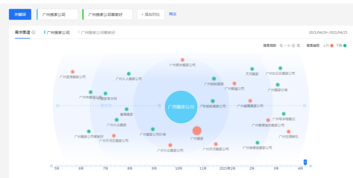The height and width of the screenshot is (178, 353).
Task: Click the central 广州搬家公司 bubble
Action: (x=181, y=107)
